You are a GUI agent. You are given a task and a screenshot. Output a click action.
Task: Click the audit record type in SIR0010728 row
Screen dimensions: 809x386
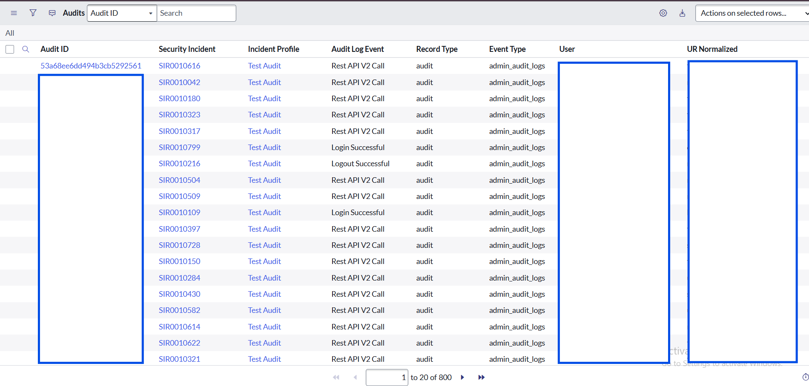(x=425, y=245)
